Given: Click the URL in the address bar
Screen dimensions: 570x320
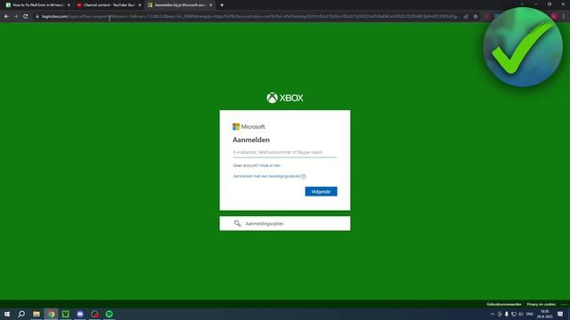Looking at the screenshot, I should pyautogui.click(x=250, y=16).
